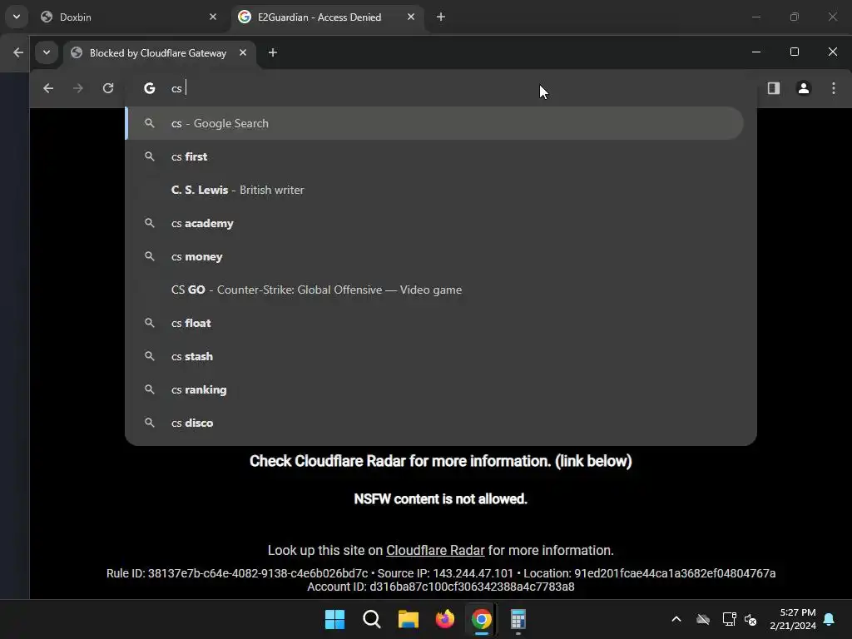Show hidden system tray icons chevron
This screenshot has height=639, width=852.
pos(676,619)
